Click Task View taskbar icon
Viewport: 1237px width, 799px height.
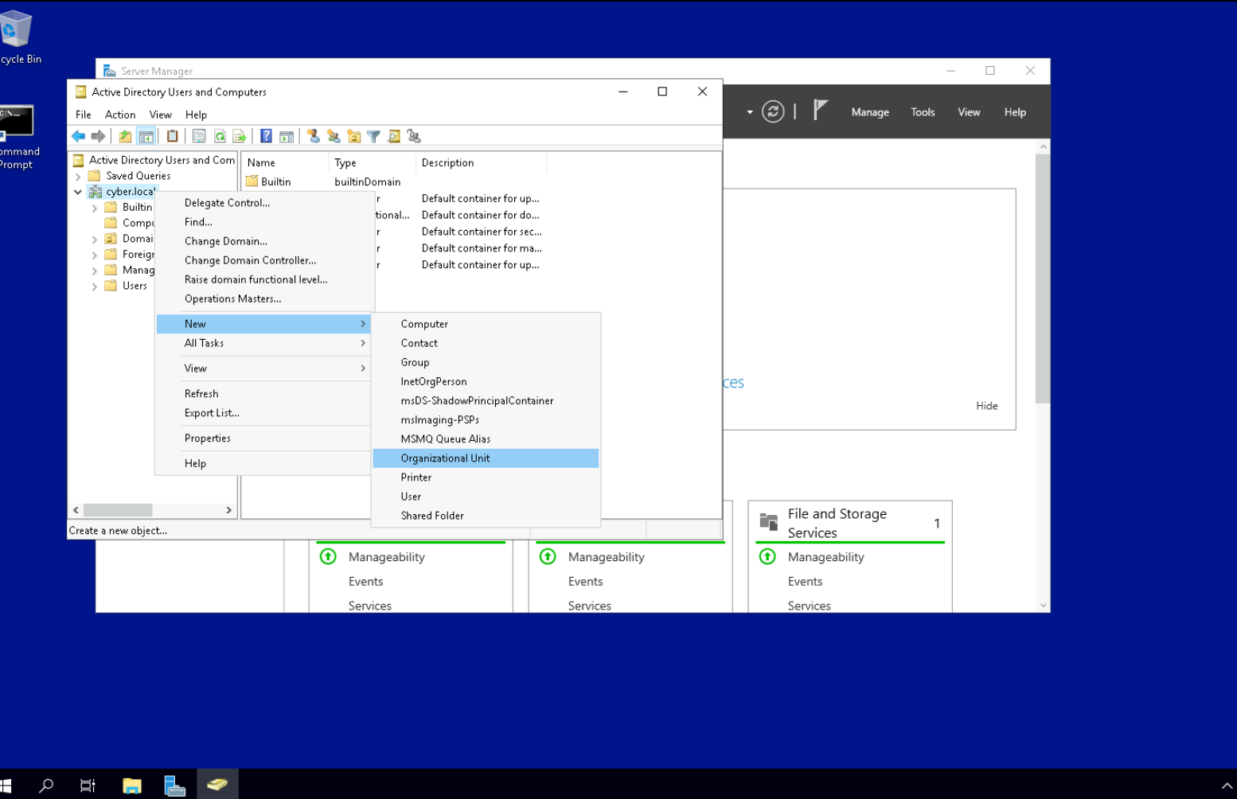coord(88,785)
